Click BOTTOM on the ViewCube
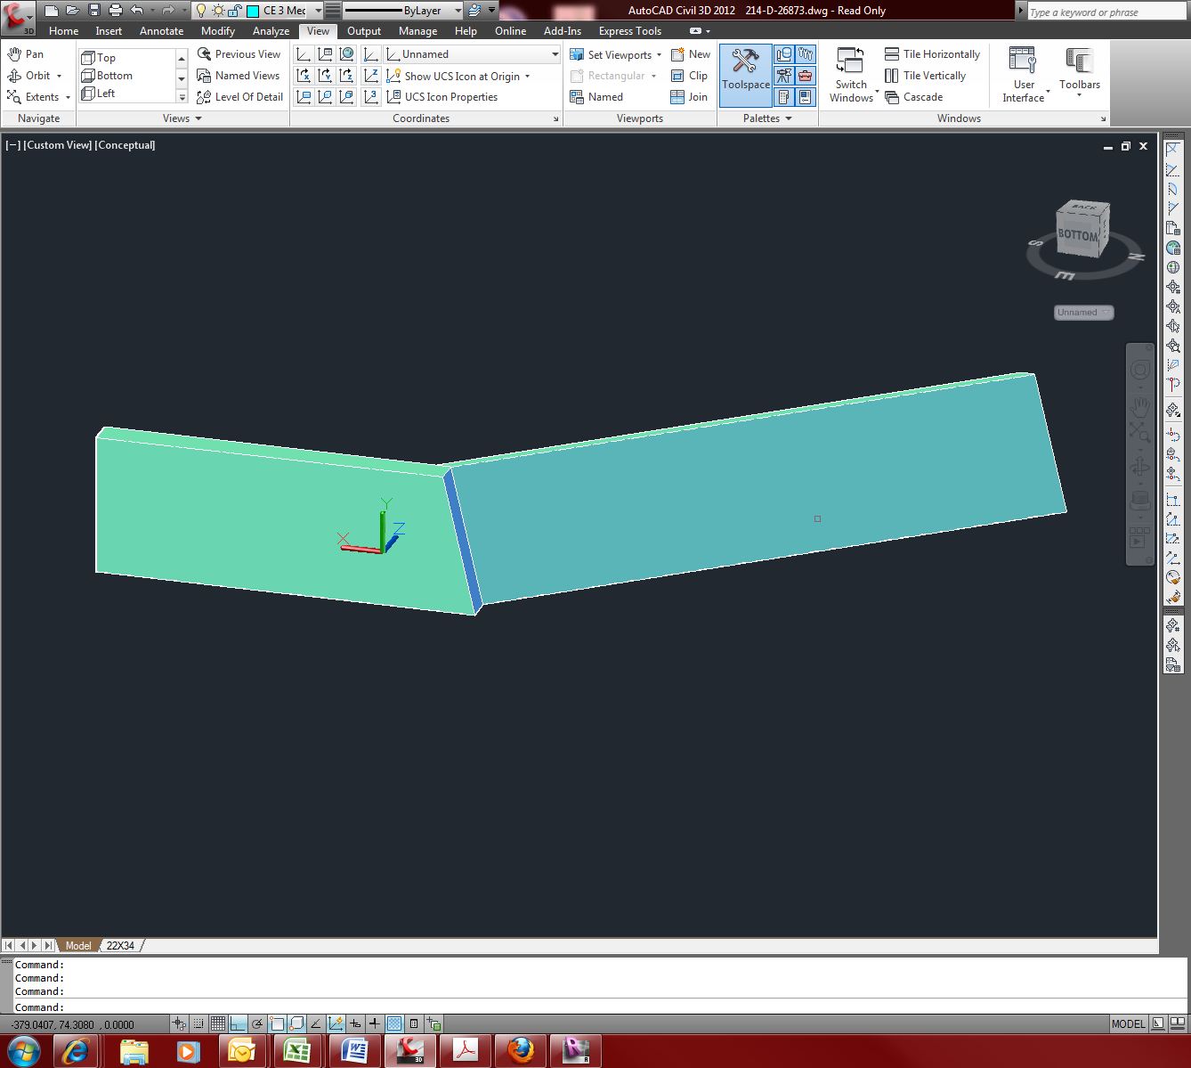The image size is (1191, 1068). tap(1077, 236)
